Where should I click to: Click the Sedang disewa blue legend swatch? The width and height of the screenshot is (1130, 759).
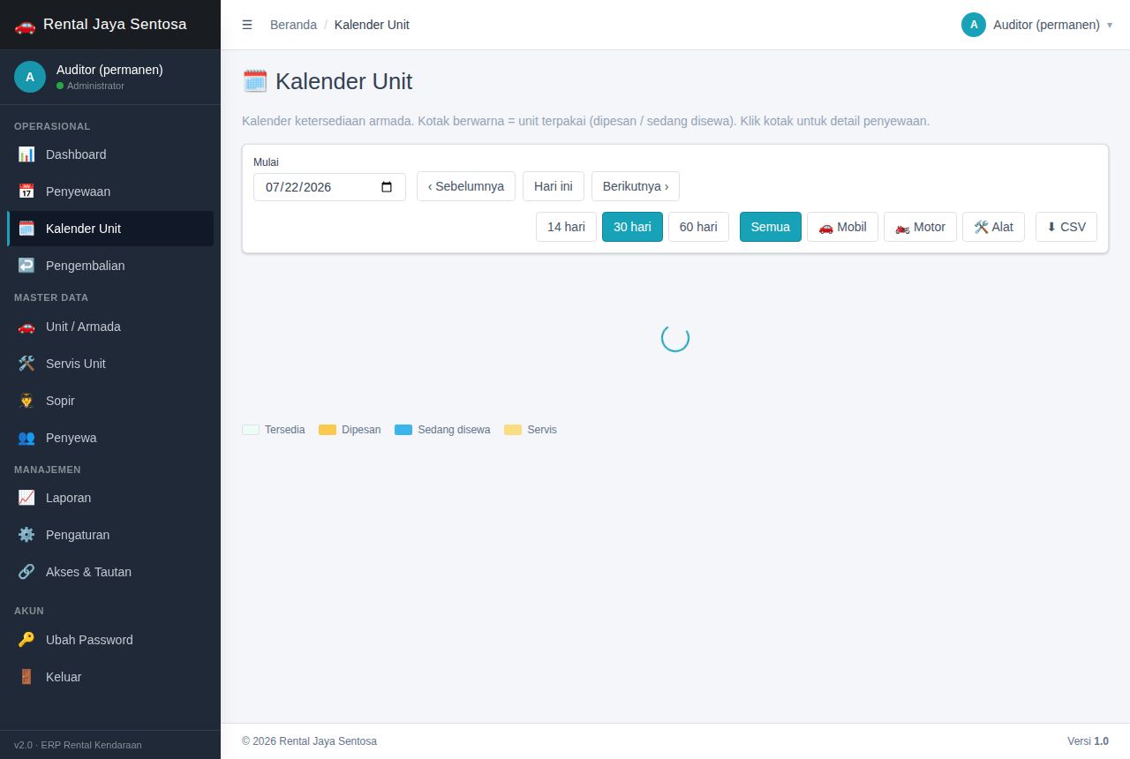[403, 430]
